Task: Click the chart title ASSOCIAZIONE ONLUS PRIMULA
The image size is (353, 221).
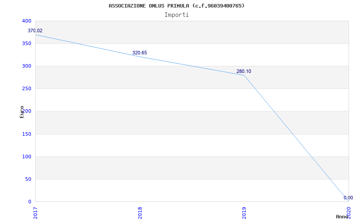Action: 176,6
